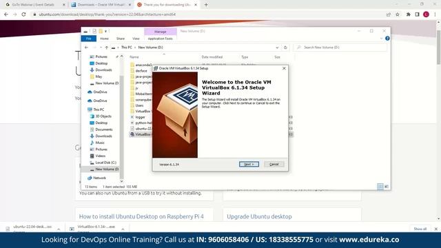Open the Share ribbon tab in File Explorer
Viewport: 441px width, 248px height.
coord(121,39)
